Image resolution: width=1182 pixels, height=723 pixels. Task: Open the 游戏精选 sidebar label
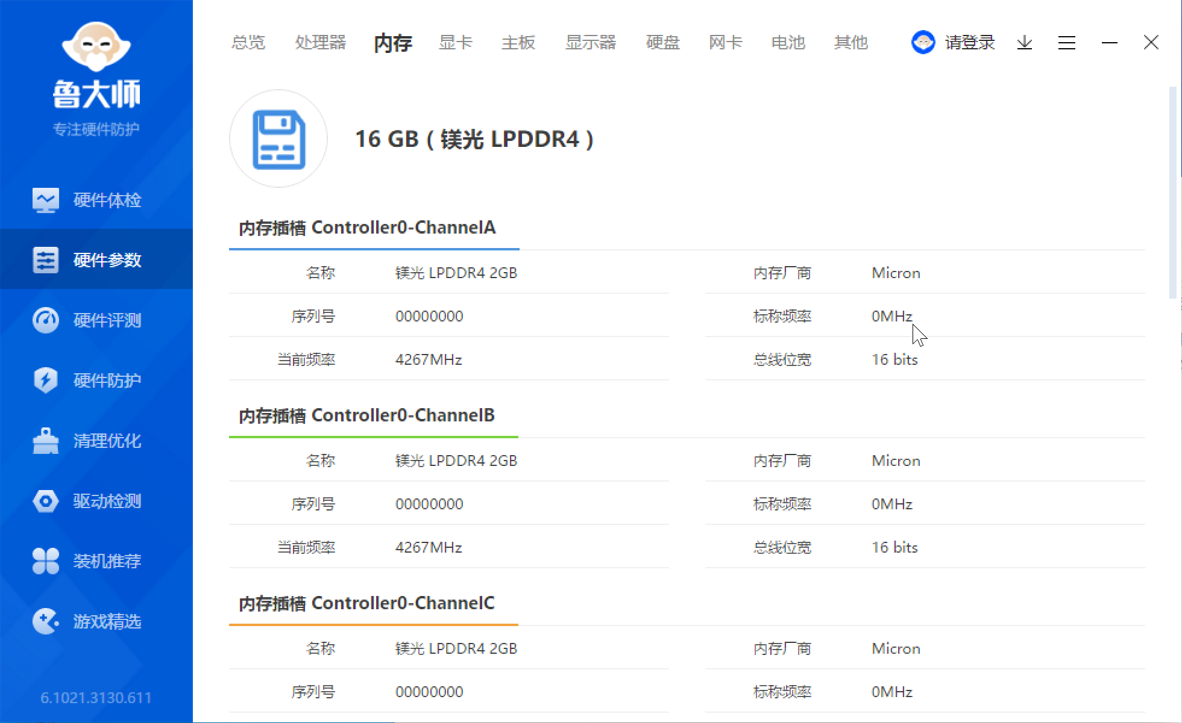107,621
